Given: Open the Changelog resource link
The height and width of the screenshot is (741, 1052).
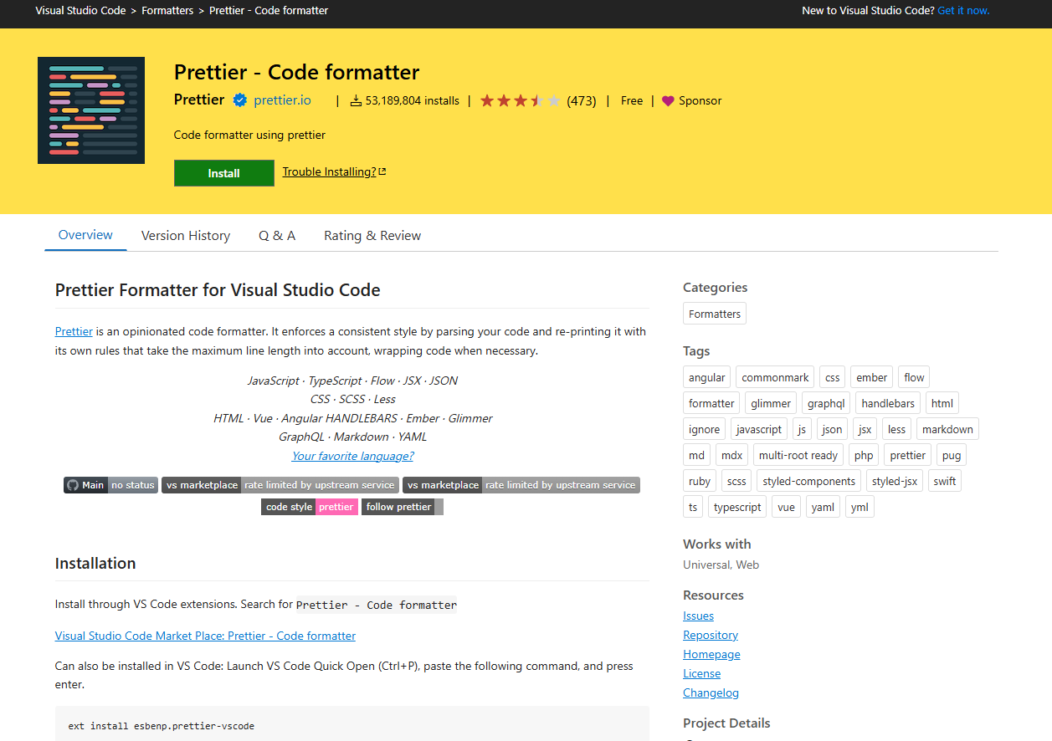Looking at the screenshot, I should 711,692.
